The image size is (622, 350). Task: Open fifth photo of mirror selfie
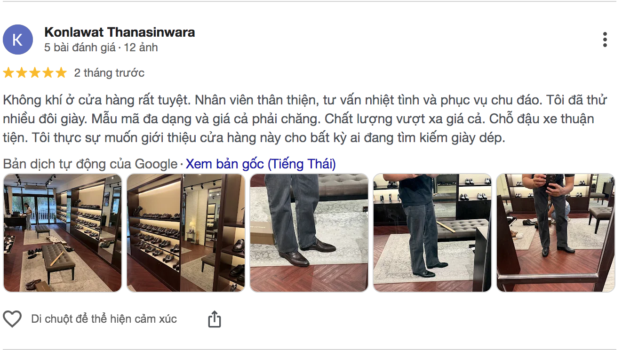(x=556, y=233)
